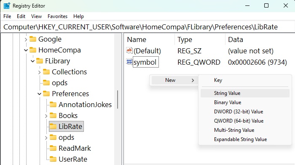
Task: Collapse the HomeCompa key
Action: [26, 50]
